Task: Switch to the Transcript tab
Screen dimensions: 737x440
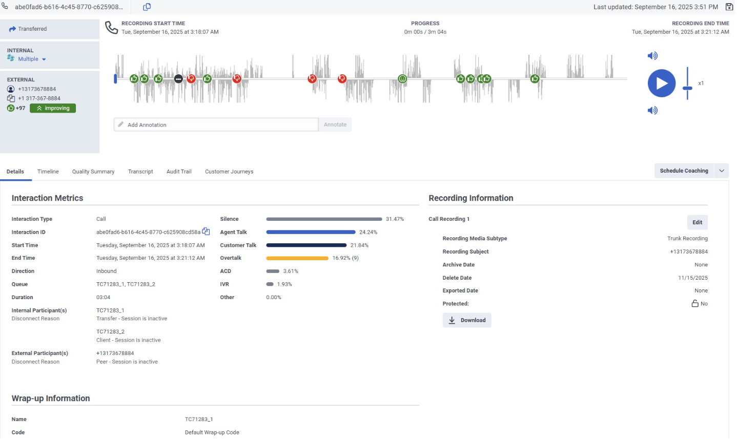Action: point(140,172)
